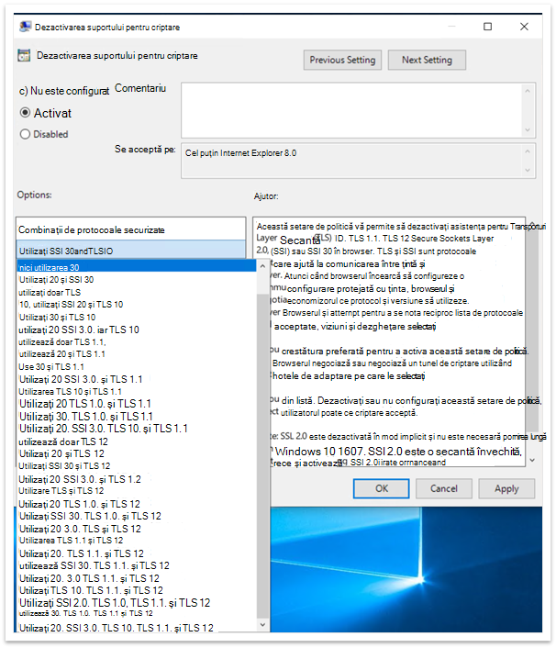
Task: Select 'utilizează doar TLS 1.1,' option
Action: (137, 341)
